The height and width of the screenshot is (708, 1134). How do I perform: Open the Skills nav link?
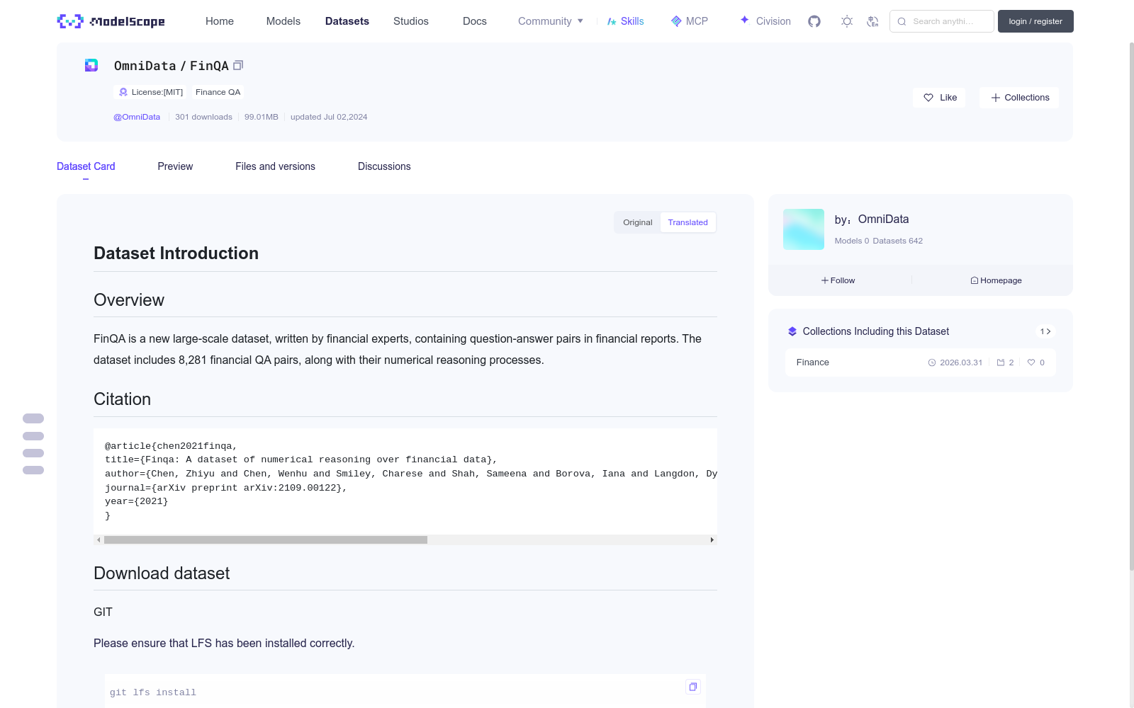click(x=625, y=21)
